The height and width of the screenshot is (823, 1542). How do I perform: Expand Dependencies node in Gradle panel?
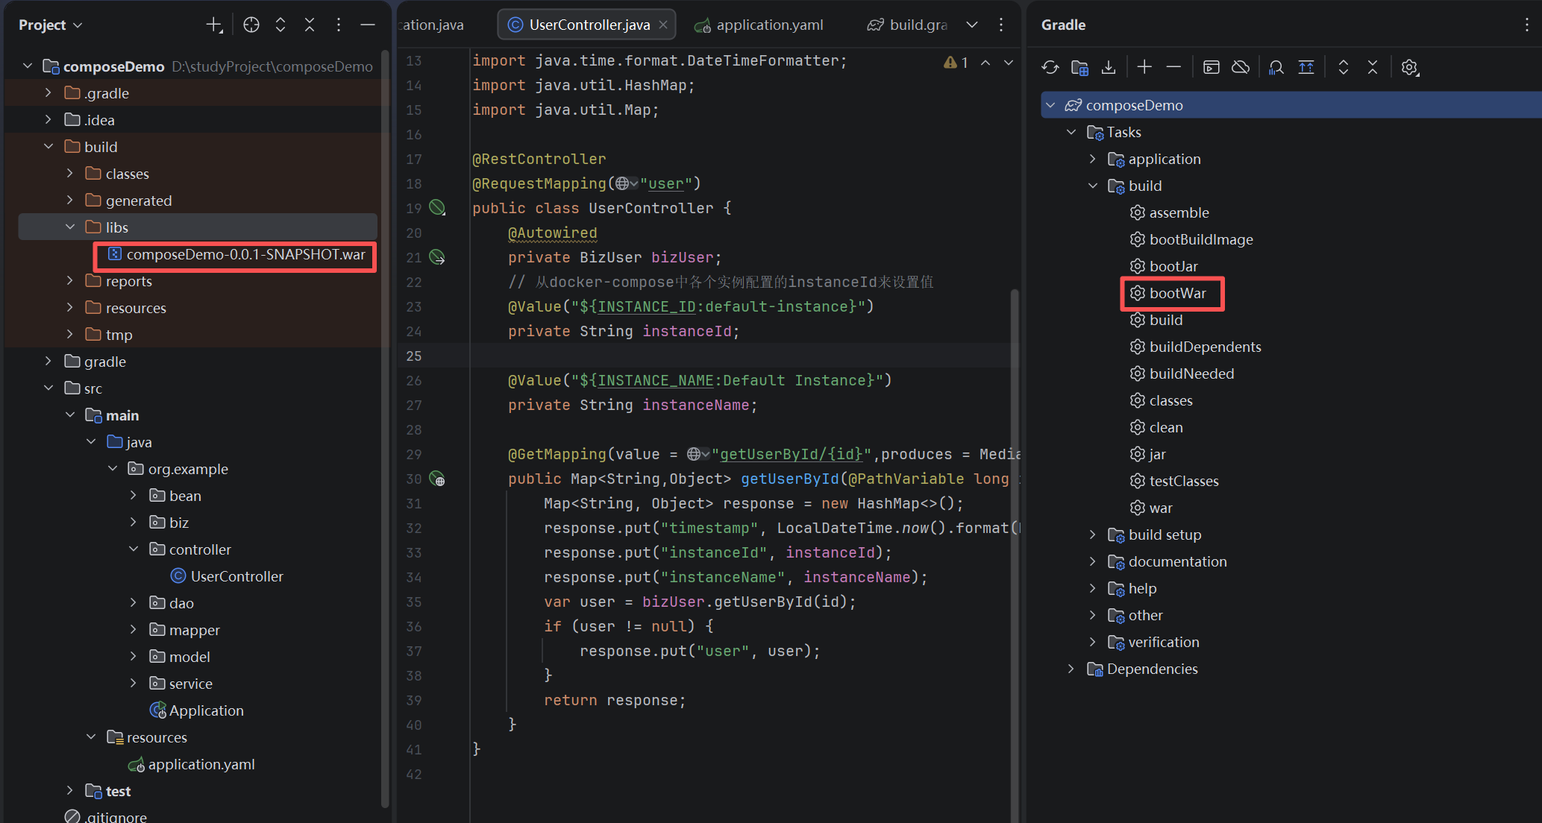click(1071, 669)
